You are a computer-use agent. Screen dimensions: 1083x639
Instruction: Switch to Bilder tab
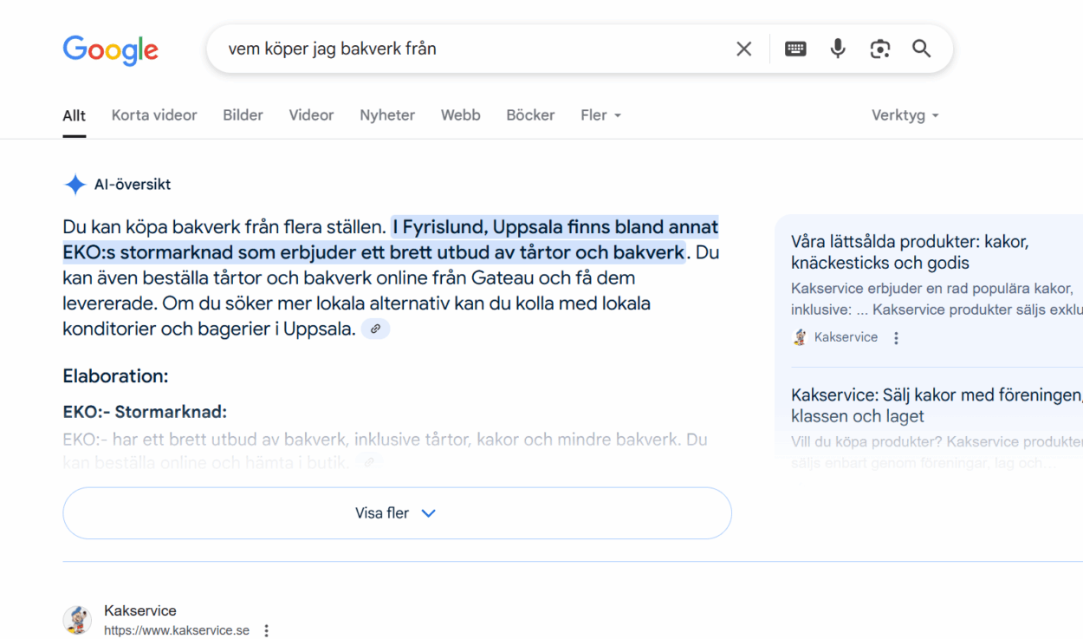click(x=243, y=115)
